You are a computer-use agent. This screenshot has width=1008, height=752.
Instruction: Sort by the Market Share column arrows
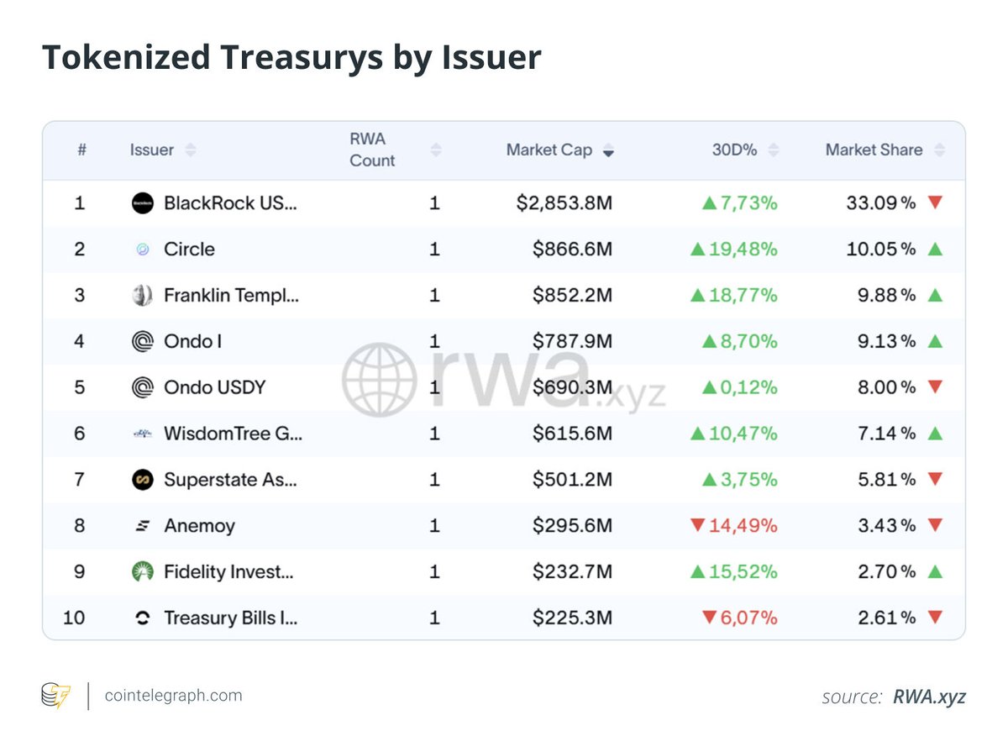click(x=939, y=150)
